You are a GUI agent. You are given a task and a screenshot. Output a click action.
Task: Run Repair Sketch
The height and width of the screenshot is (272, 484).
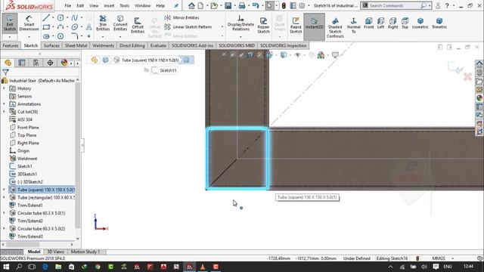click(x=263, y=25)
